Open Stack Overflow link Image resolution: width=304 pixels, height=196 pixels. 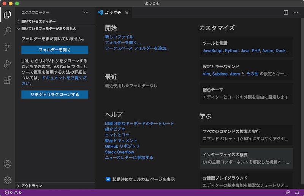[x=119, y=152]
